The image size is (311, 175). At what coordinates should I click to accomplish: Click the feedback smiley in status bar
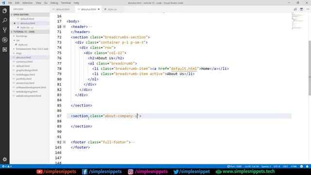click(x=301, y=166)
